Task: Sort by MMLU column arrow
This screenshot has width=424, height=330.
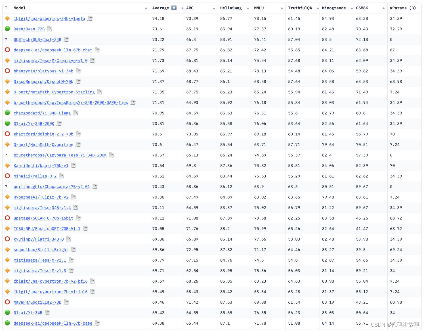Action: pos(282,8)
